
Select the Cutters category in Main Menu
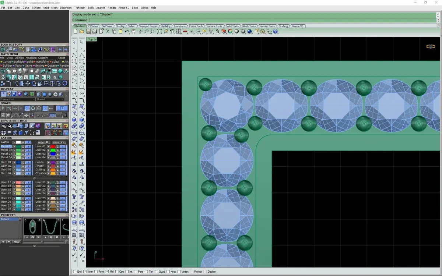tap(52, 66)
